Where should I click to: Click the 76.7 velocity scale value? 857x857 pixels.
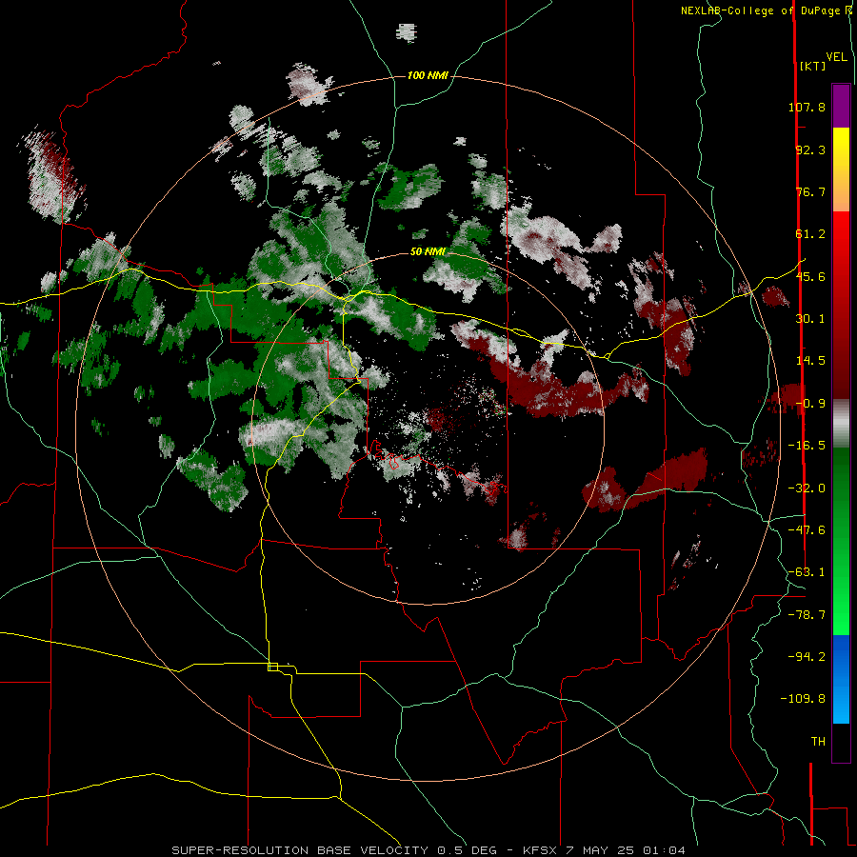click(810, 191)
